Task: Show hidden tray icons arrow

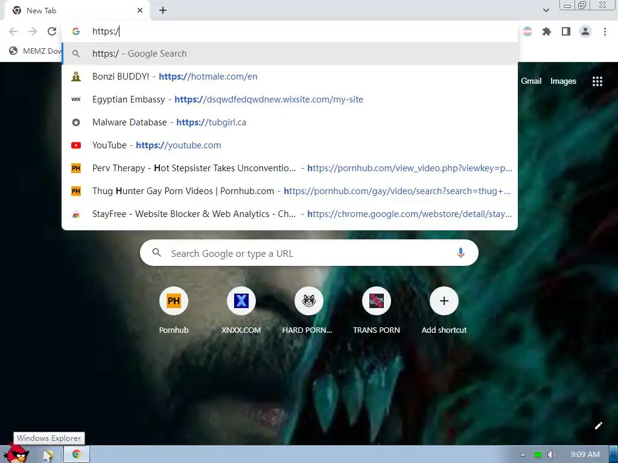Action: point(523,455)
